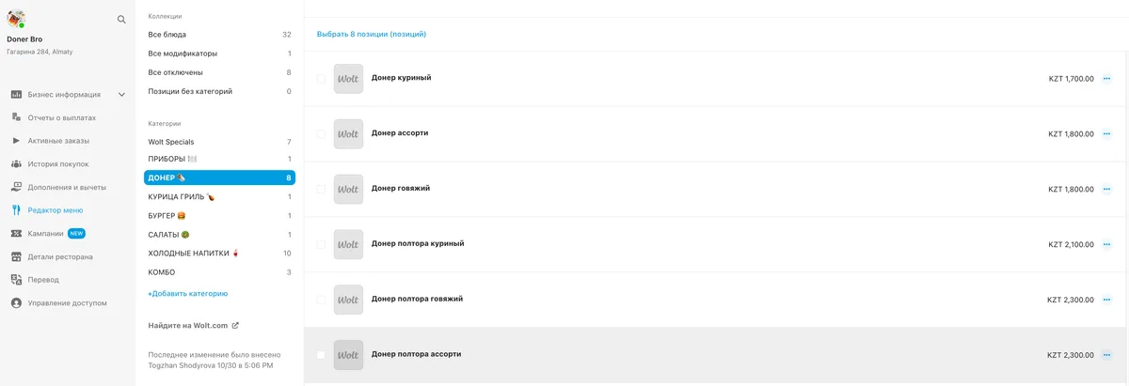The width and height of the screenshot is (1129, 386).
Task: Click the Управление доступом user icon
Action: click(x=17, y=302)
